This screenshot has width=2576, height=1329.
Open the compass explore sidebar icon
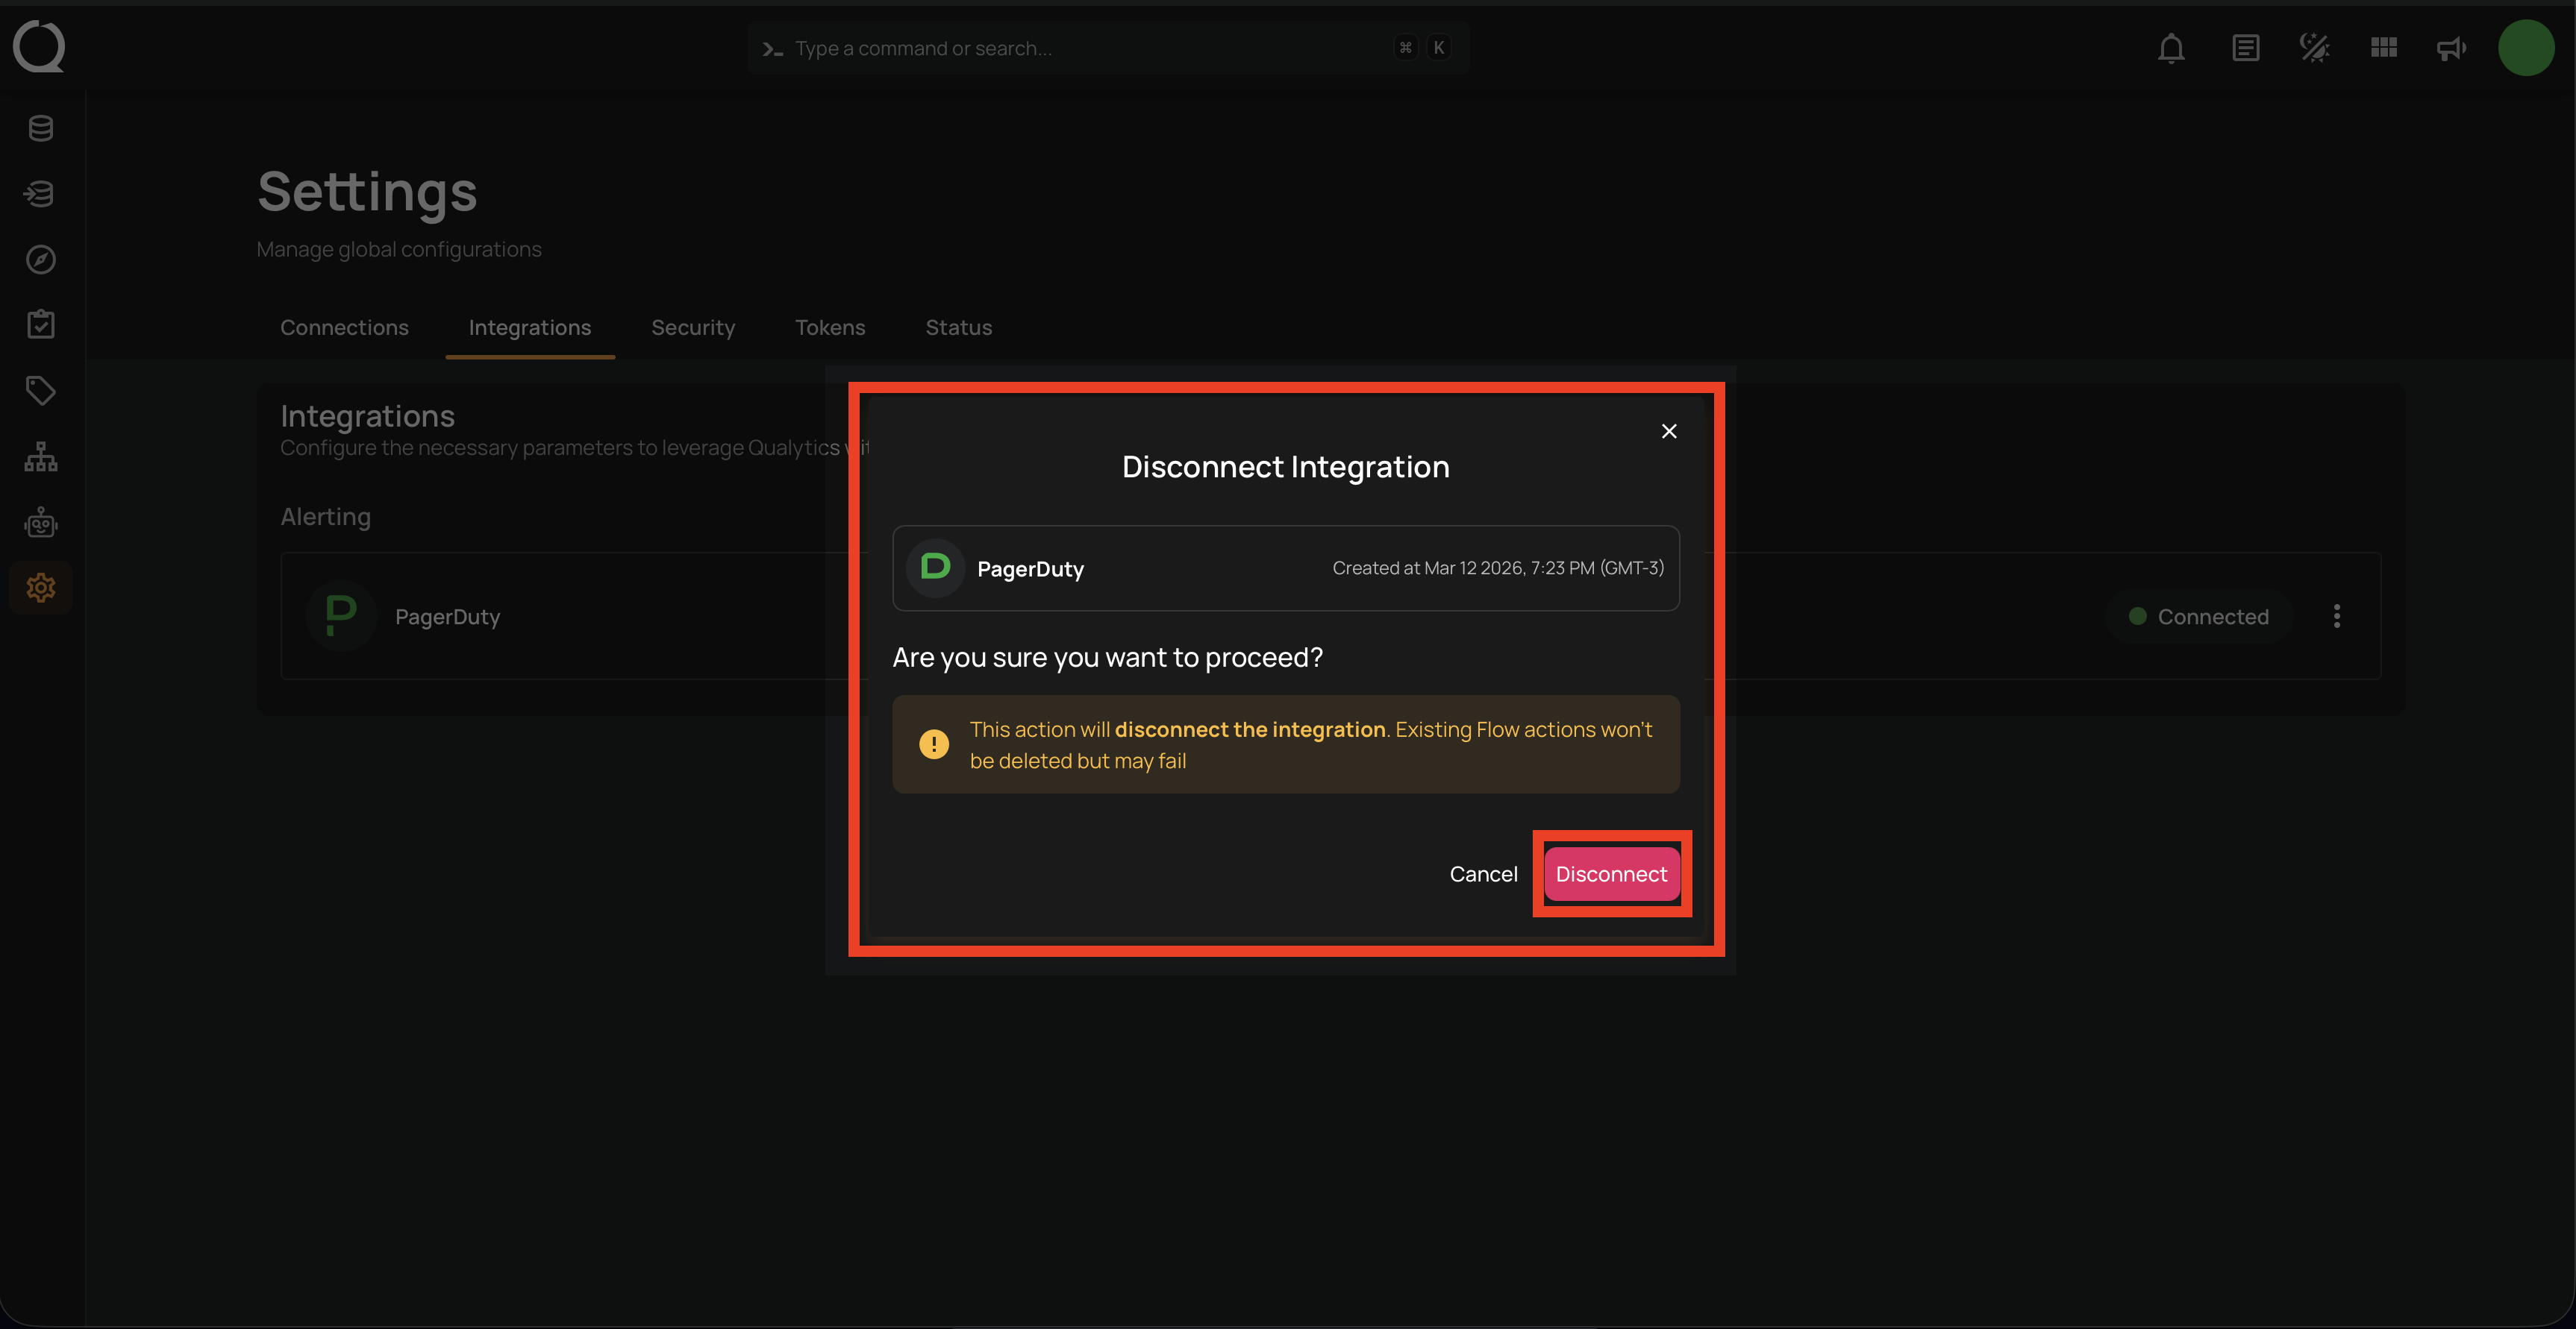pos(41,260)
